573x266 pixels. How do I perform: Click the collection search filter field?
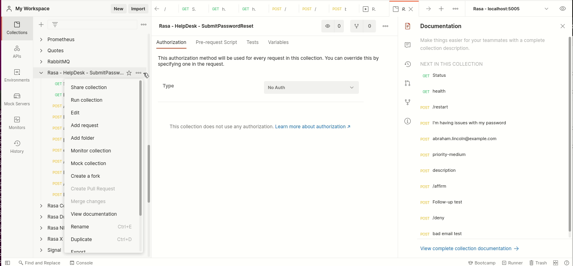coord(92,25)
